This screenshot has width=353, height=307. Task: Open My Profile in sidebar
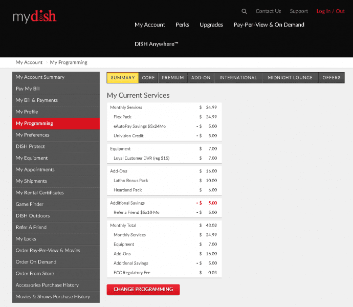click(x=56, y=112)
